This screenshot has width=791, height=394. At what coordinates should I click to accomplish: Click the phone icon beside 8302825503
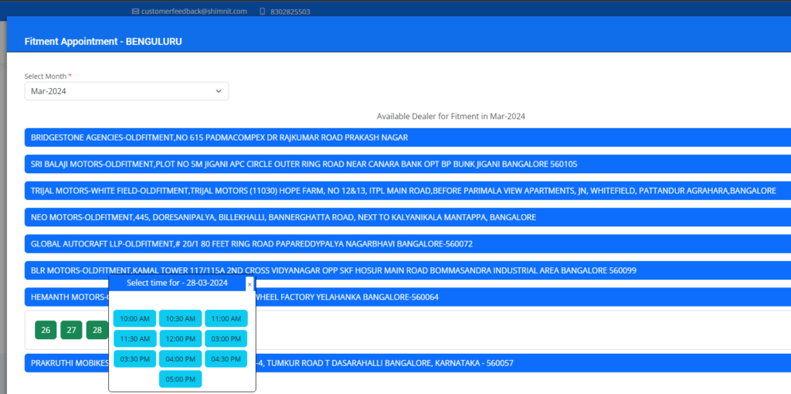(x=263, y=11)
